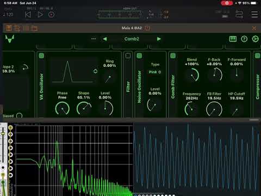Click the Phase value Free
261x196 pixels.
(x=62, y=97)
